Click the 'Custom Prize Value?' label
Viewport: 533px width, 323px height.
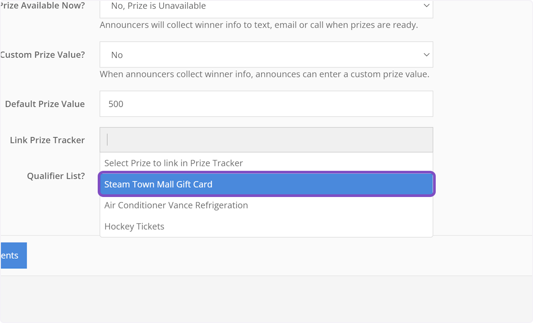(x=43, y=55)
